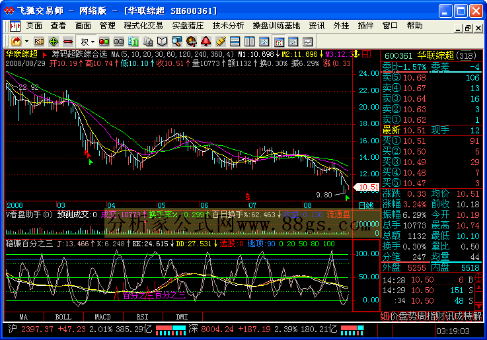This screenshot has height=340, width=487.
Task: Click the 买① 10.51 order row
Action: pos(431,141)
